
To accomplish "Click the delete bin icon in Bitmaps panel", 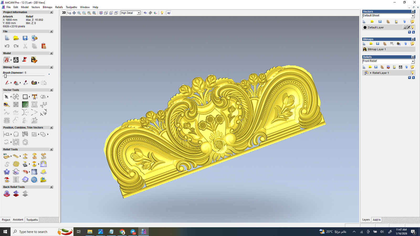I will point(406,44).
